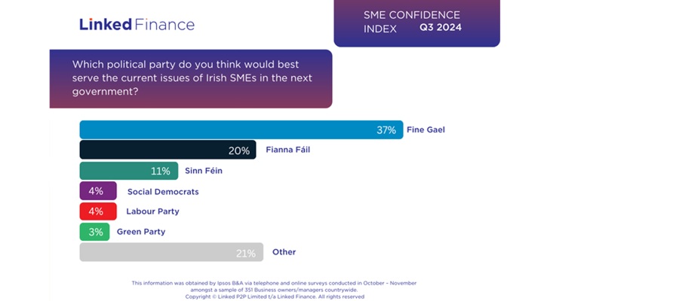Click the Other category label

click(x=284, y=252)
